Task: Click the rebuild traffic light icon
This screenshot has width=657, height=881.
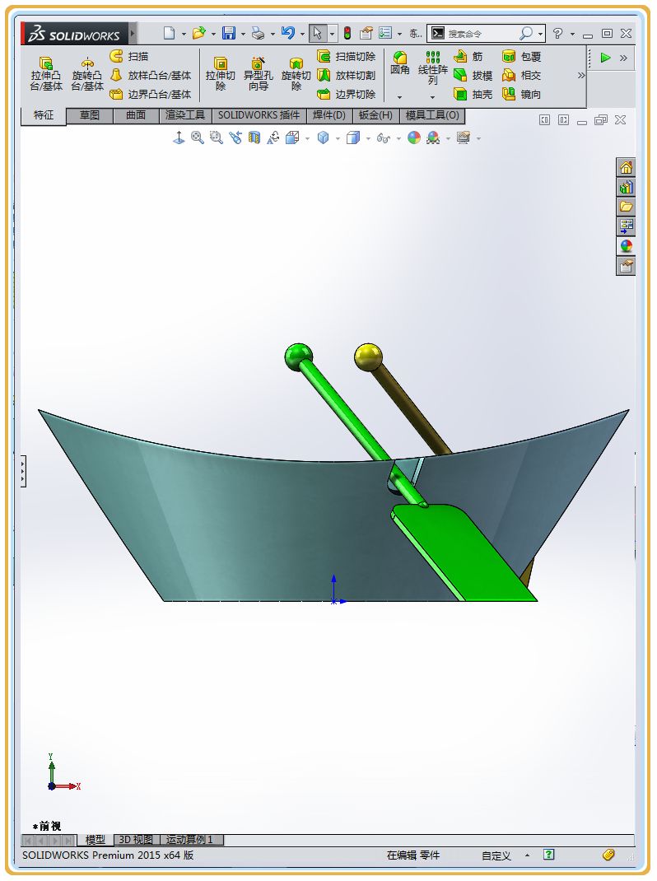Action: click(347, 33)
